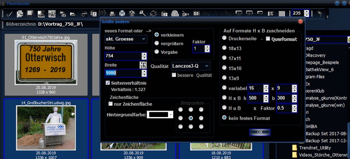
Task: Click the help question mark icon
Action: pyautogui.click(x=320, y=14)
